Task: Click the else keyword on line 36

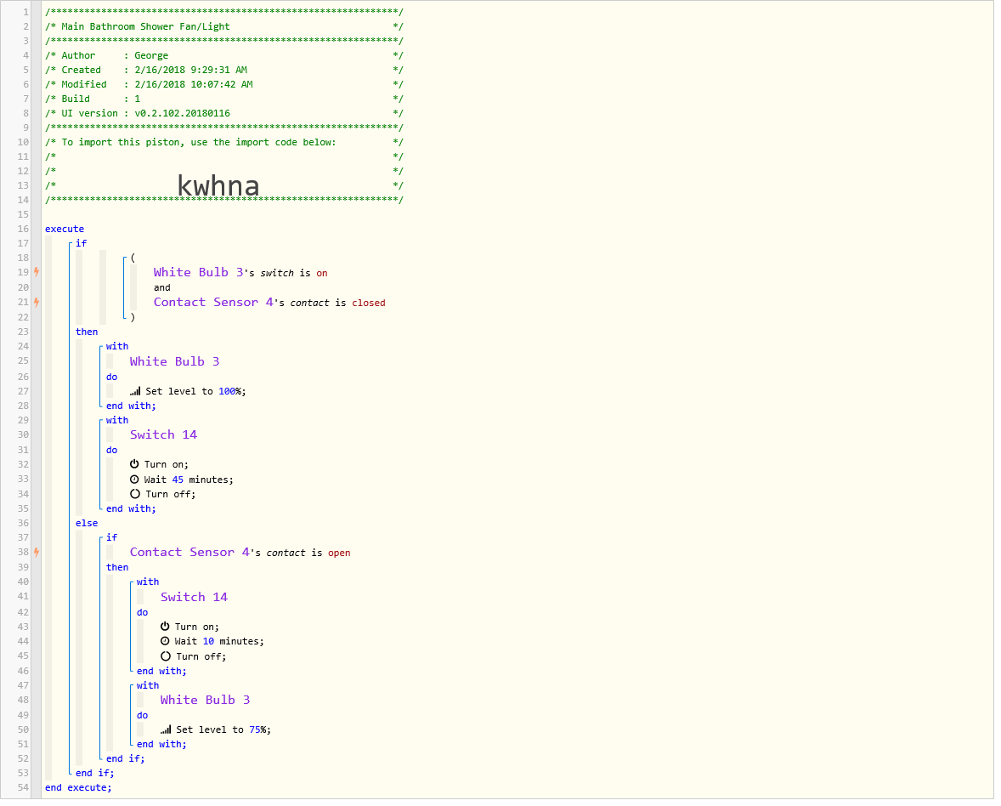Action: point(87,523)
